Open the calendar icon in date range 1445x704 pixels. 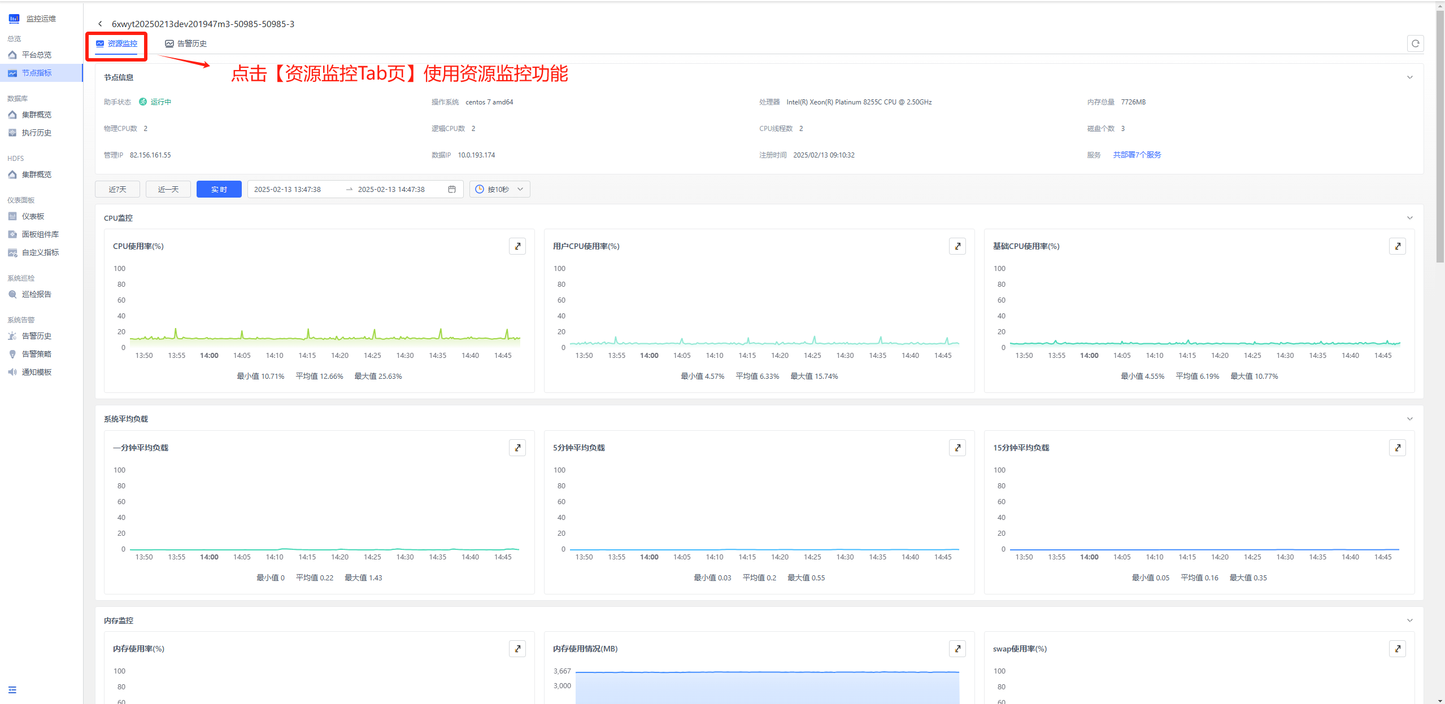pos(452,189)
